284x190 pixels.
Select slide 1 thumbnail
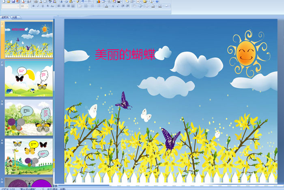tap(29, 40)
